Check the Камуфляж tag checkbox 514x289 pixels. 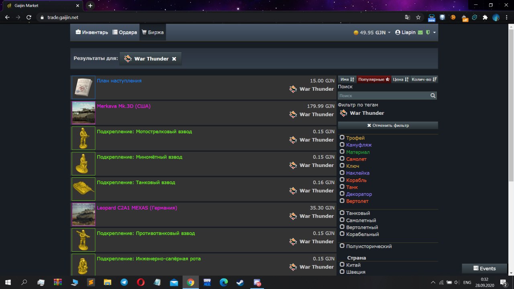pos(342,144)
